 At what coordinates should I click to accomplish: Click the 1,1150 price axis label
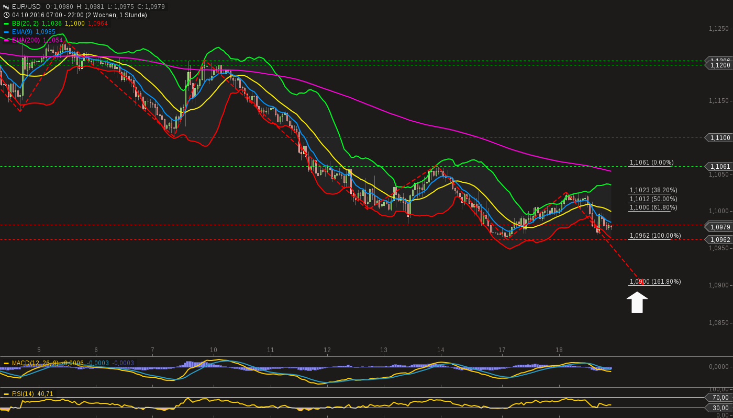pyautogui.click(x=718, y=101)
